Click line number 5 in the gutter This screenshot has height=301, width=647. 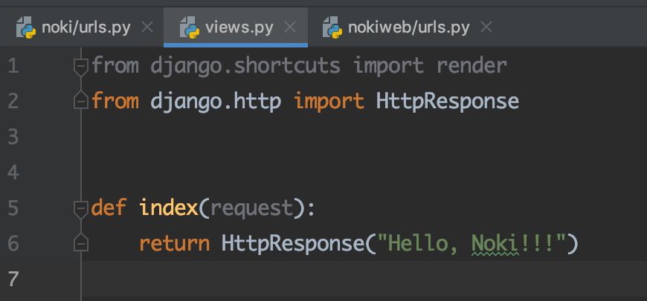13,208
